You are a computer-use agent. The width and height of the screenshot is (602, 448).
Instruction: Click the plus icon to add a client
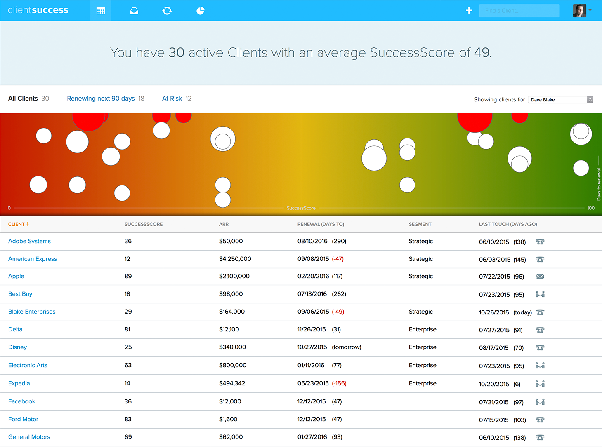[x=469, y=10]
